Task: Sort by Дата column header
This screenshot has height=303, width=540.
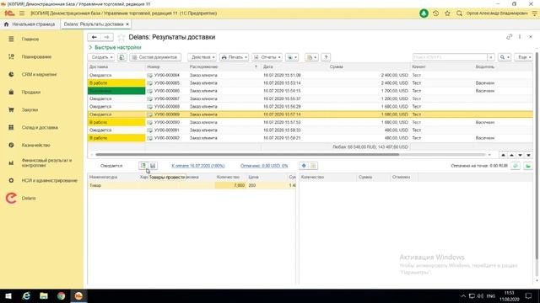Action: tap(294, 67)
